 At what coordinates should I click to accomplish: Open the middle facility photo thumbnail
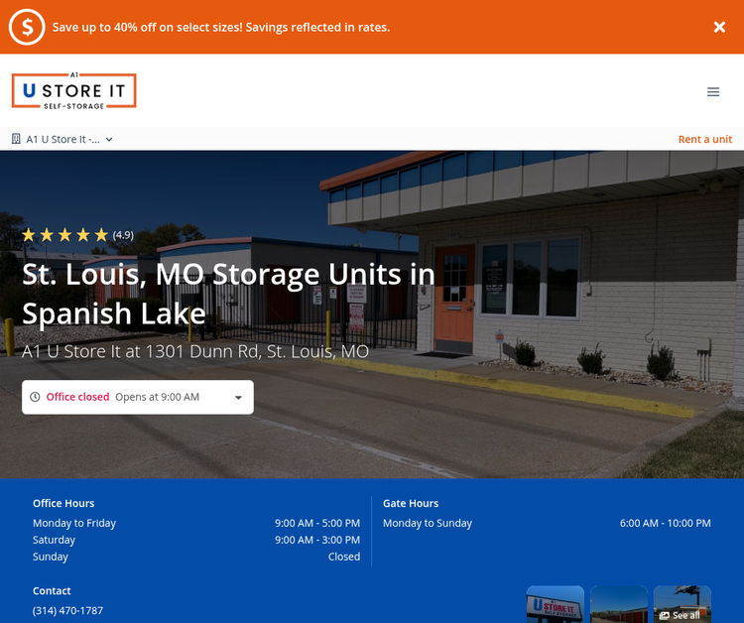(x=619, y=604)
